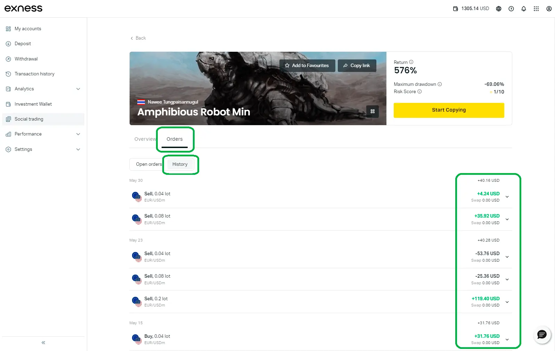Select the History filter
Screen dimensions: 555x351
(x=180, y=164)
